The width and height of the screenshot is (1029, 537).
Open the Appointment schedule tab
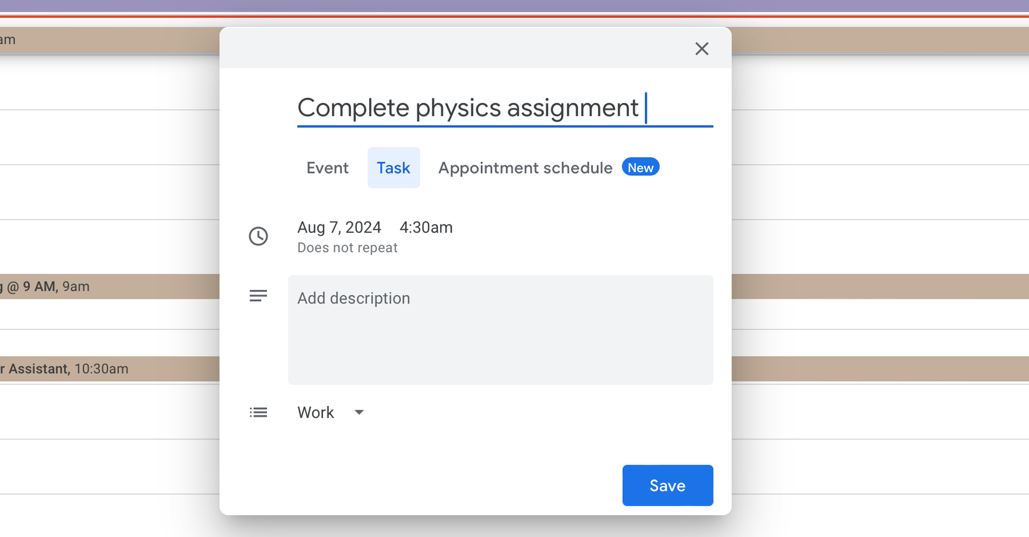coord(525,167)
